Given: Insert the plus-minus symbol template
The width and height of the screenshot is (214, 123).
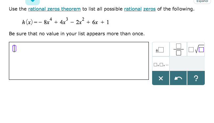Looking at the screenshot, I should [x=161, y=49].
